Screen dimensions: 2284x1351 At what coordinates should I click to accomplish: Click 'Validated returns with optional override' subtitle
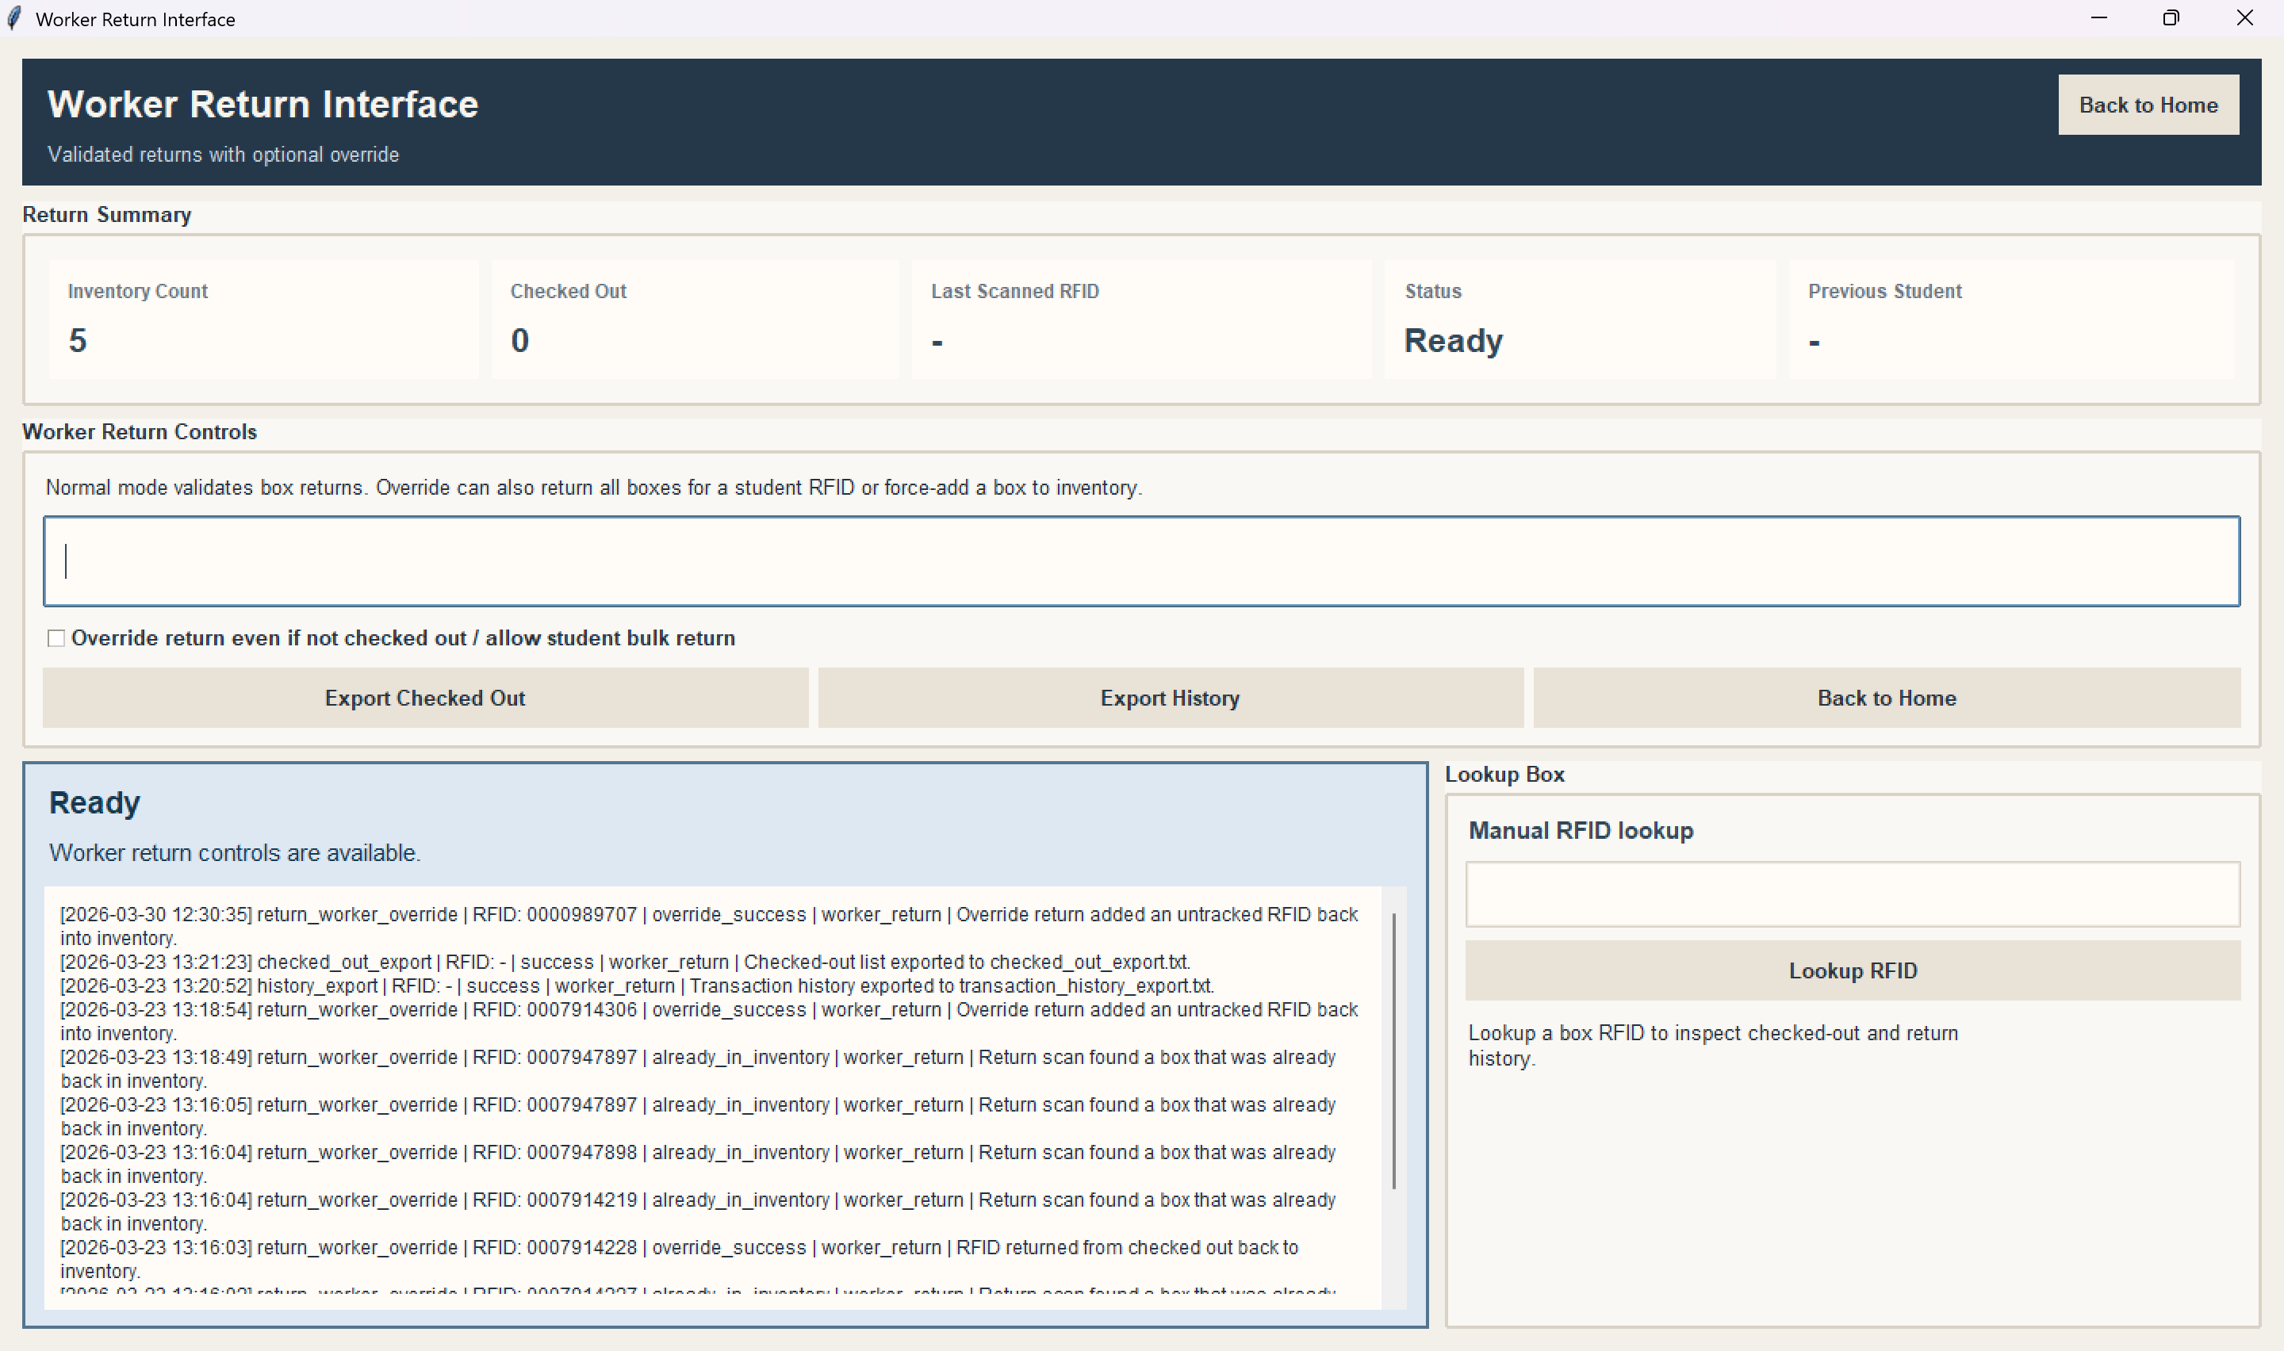tap(223, 155)
